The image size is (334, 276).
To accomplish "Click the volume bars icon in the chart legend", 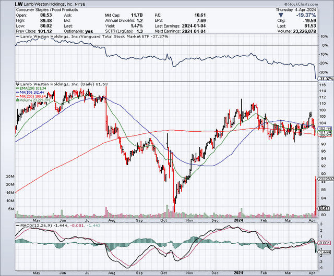I will click(x=18, y=100).
